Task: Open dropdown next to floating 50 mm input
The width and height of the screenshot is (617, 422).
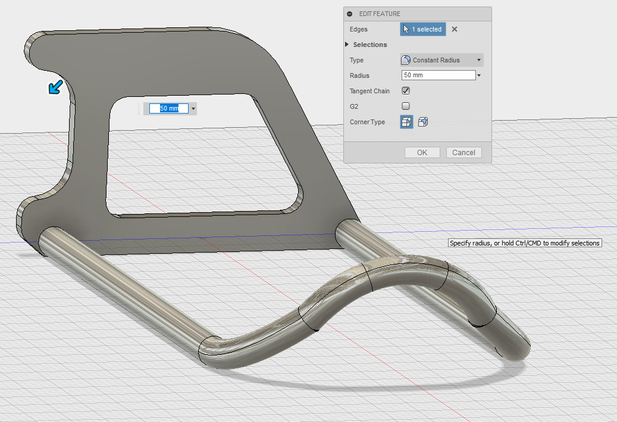Action: click(193, 109)
